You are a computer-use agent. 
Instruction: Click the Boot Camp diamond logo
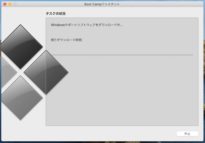pos(35,72)
